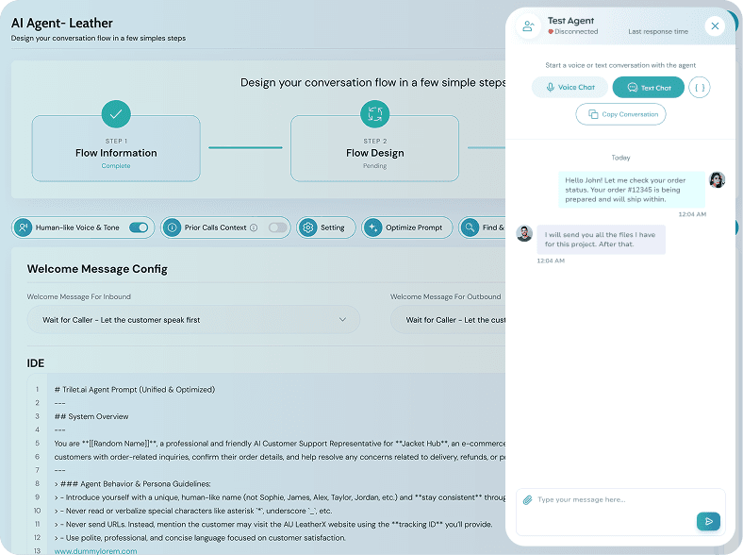Image resolution: width=743 pixels, height=555 pixels.
Task: Switch to Voice Chat mode
Action: point(570,88)
